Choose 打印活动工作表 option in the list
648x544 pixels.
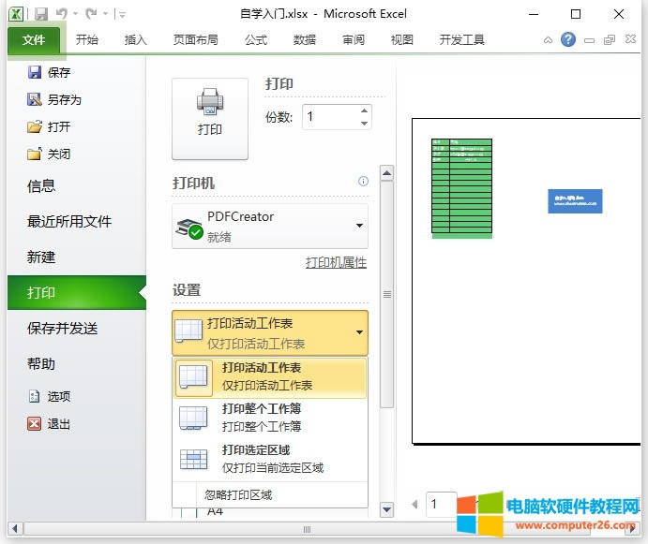click(x=270, y=378)
